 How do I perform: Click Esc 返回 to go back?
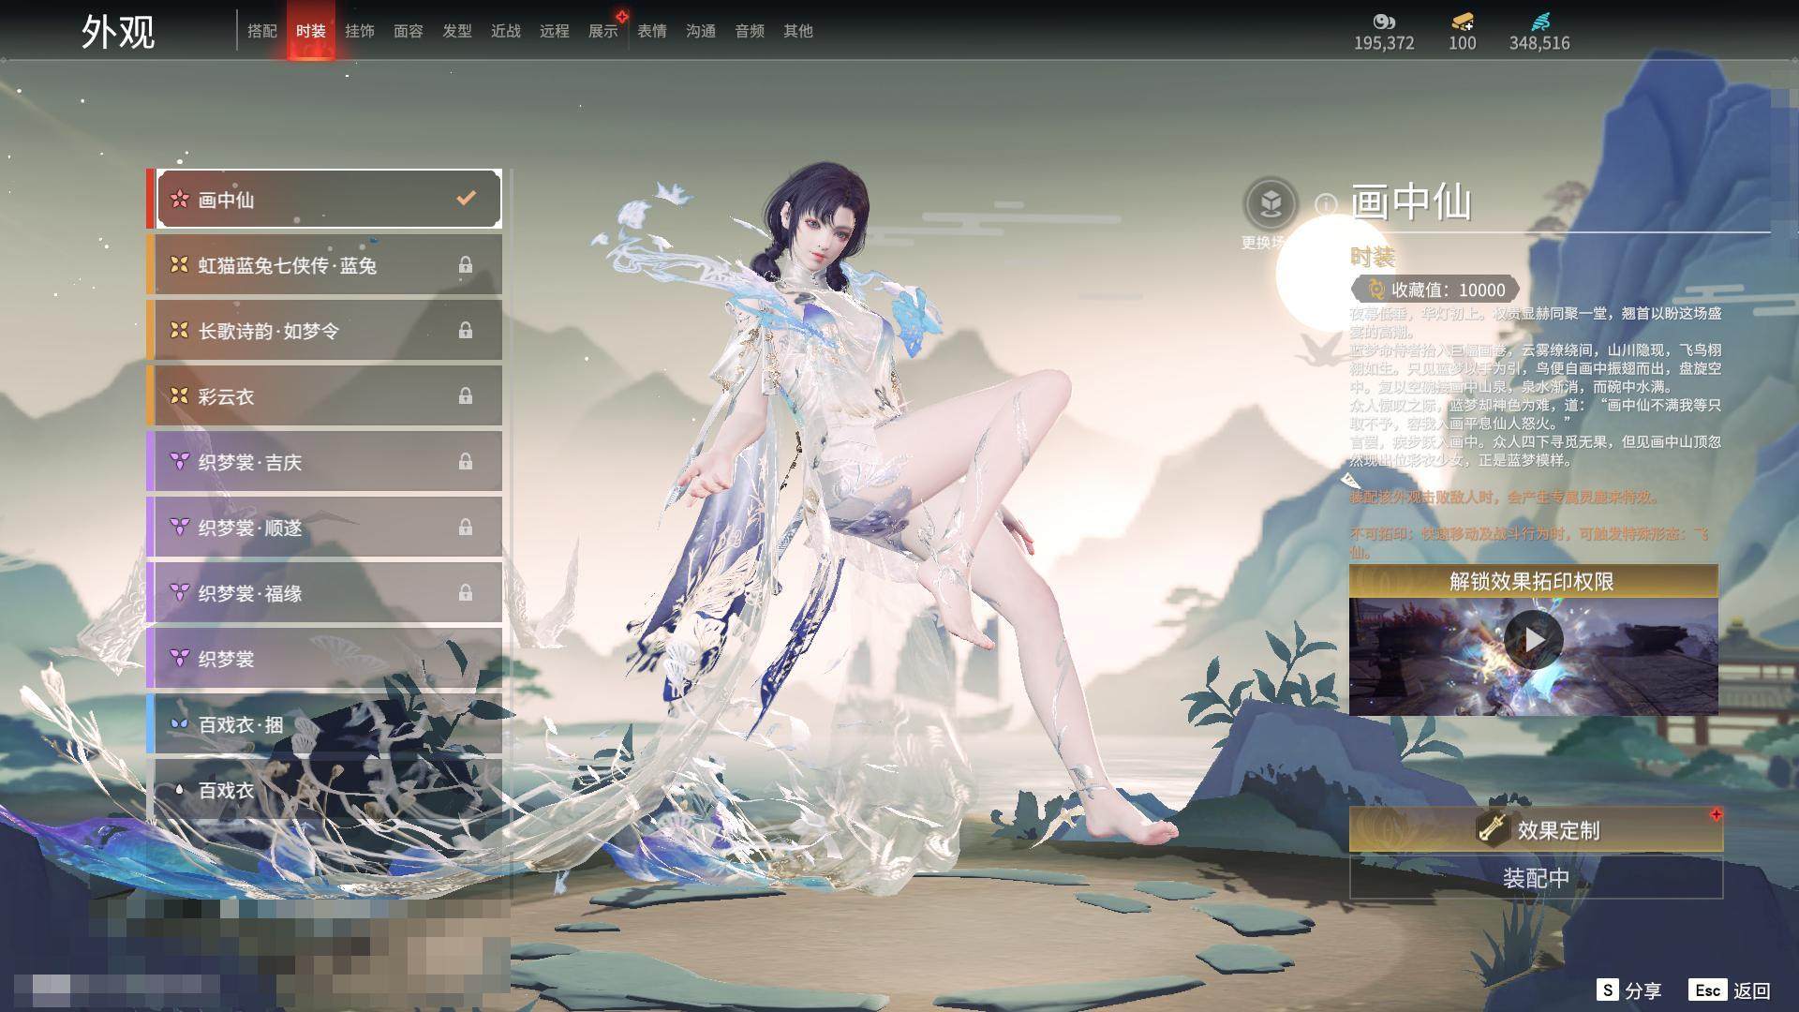coord(1730,990)
